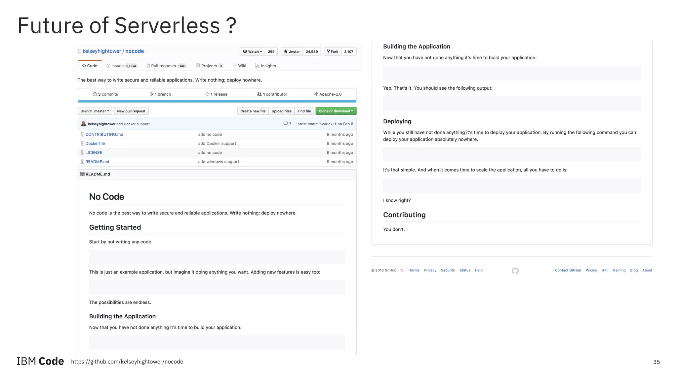View the Apache-2.0 license link
The image size is (677, 380).
[328, 94]
